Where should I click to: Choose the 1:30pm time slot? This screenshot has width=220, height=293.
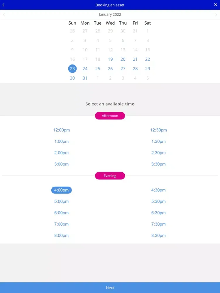click(158, 142)
